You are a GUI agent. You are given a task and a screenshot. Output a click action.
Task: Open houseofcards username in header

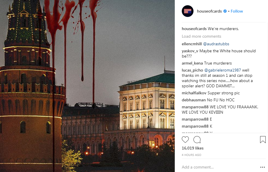pyautogui.click(x=209, y=11)
